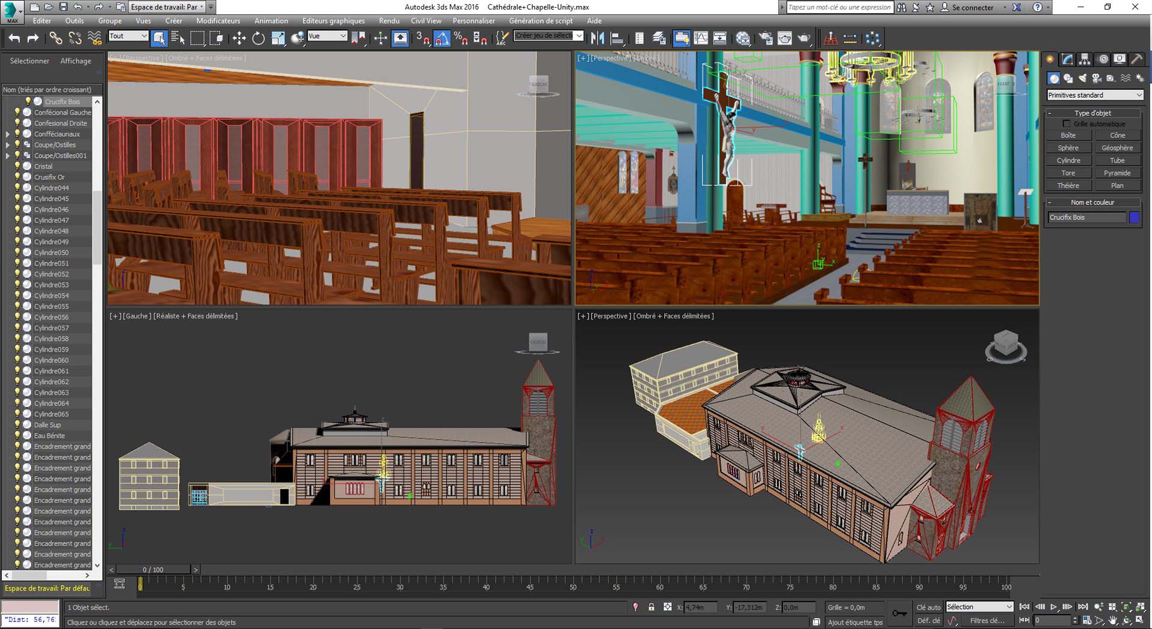Open the Tout selection filter dropdown
Viewport: 1152px width, 629px height.
(128, 36)
